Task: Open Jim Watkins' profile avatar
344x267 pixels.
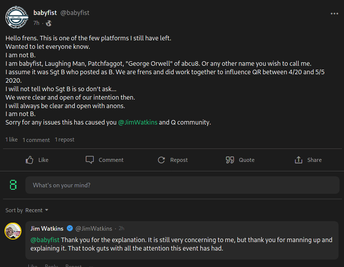Action: click(13, 231)
